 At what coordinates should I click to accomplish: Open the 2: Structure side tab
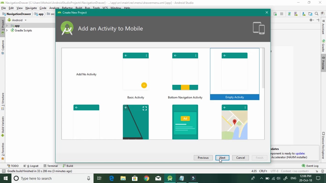point(3,101)
